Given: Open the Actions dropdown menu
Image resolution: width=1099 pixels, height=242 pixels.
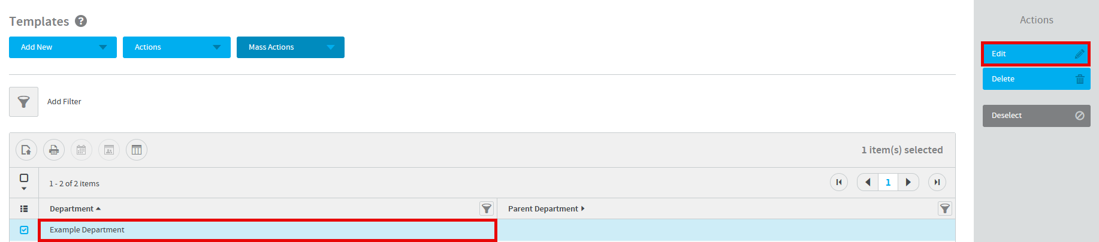Looking at the screenshot, I should point(177,47).
